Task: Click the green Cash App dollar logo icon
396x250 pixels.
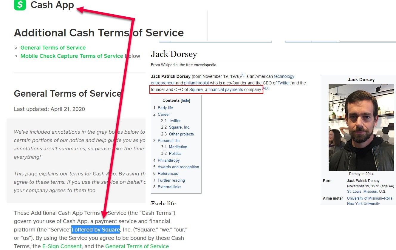Action: pyautogui.click(x=20, y=5)
